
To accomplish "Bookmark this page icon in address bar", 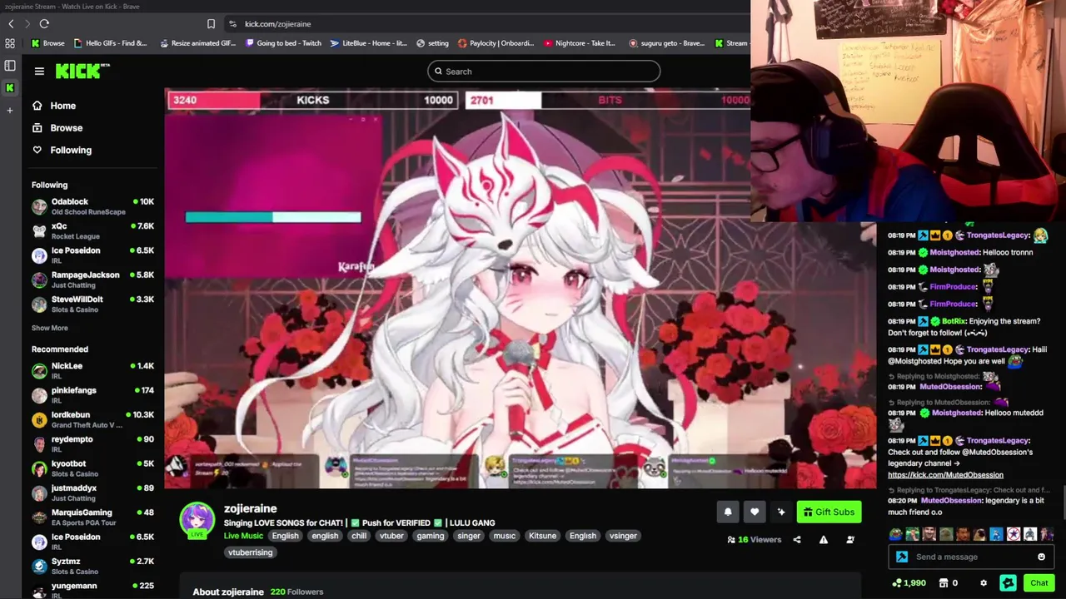I will [211, 24].
